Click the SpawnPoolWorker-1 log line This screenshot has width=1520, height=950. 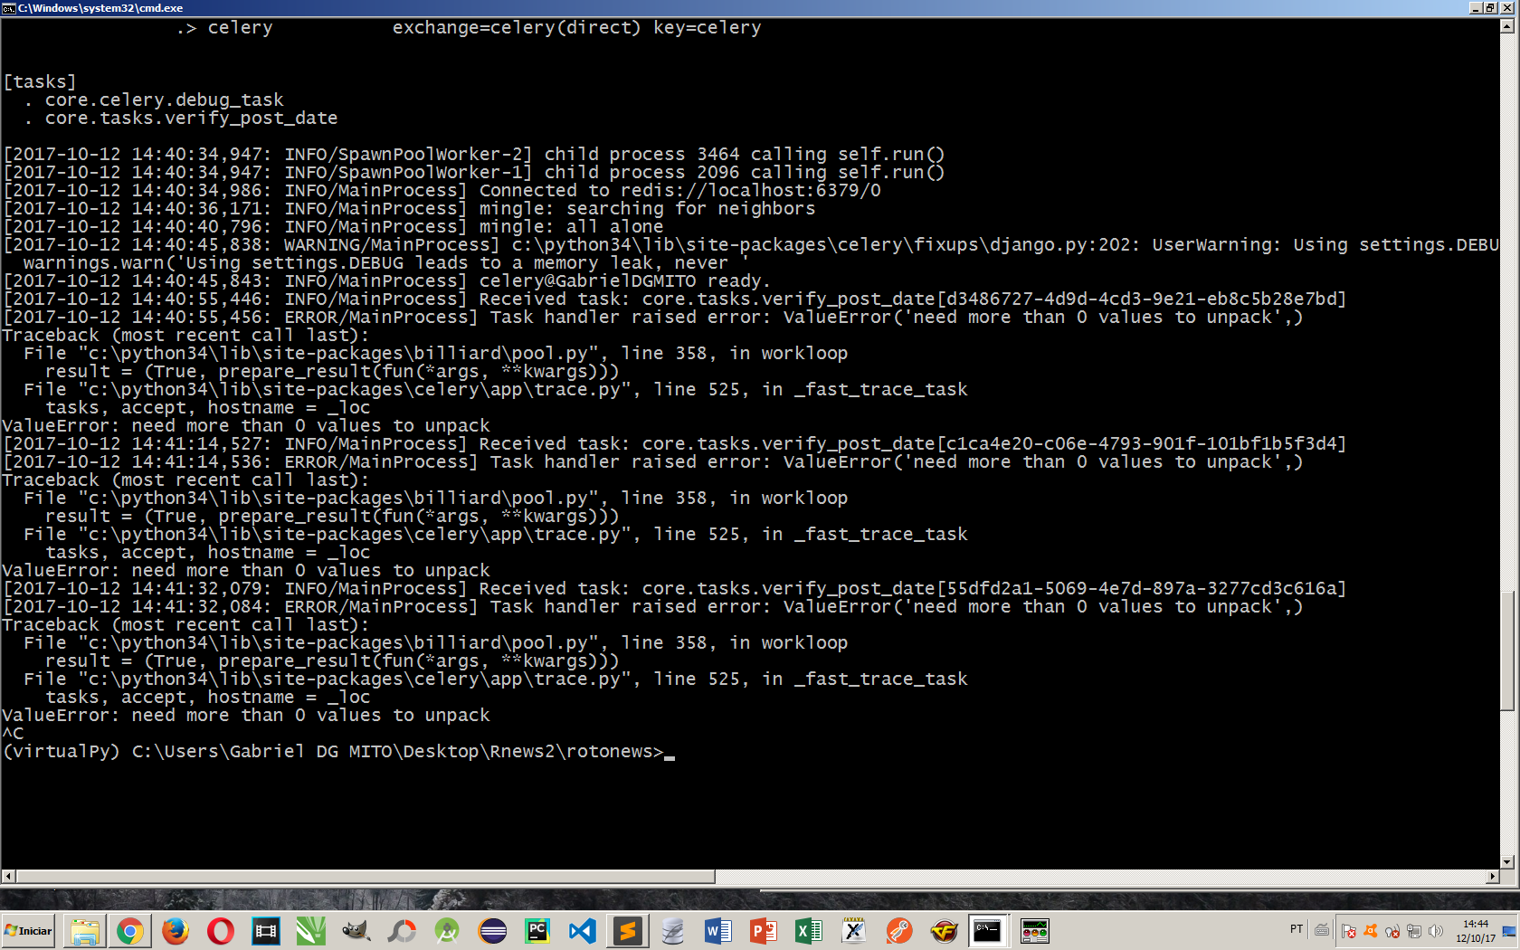click(x=474, y=173)
